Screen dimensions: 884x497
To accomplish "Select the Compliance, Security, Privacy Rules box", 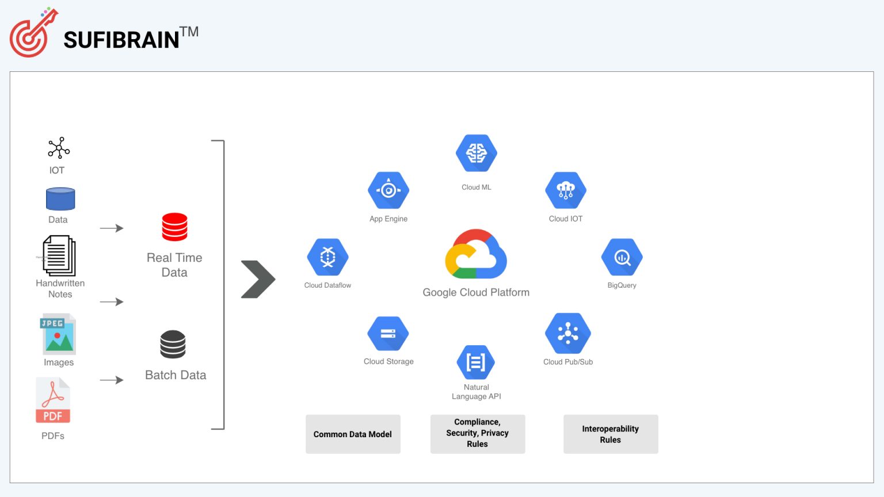I will (x=478, y=434).
